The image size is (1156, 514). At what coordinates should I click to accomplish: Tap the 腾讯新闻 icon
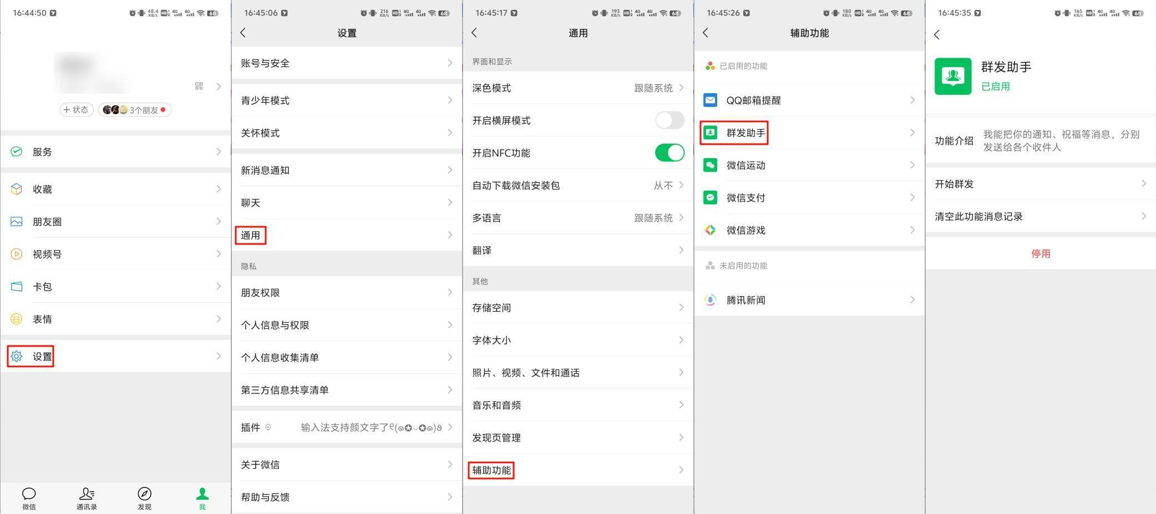pyautogui.click(x=710, y=300)
